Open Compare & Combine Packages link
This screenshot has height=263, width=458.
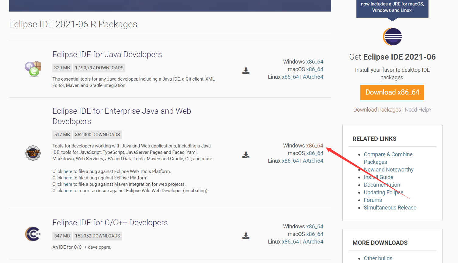[388, 158]
